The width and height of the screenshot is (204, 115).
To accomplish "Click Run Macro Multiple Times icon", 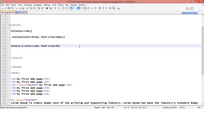I will point(110,8).
